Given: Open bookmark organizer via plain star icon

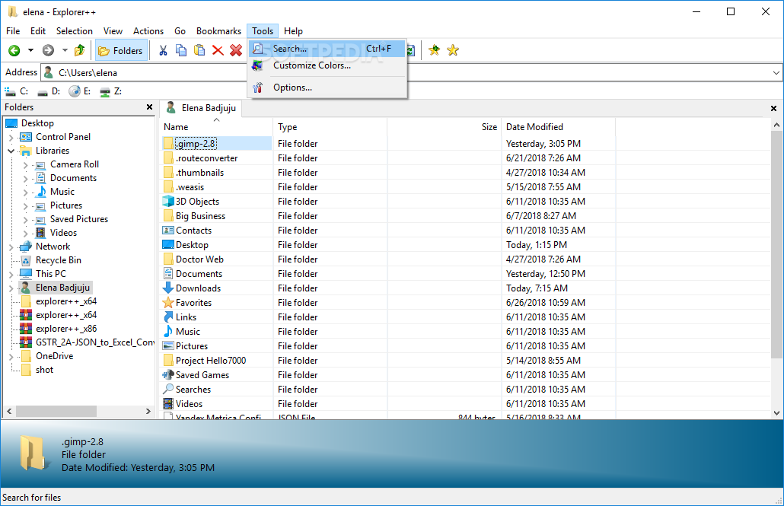Looking at the screenshot, I should click(x=453, y=50).
